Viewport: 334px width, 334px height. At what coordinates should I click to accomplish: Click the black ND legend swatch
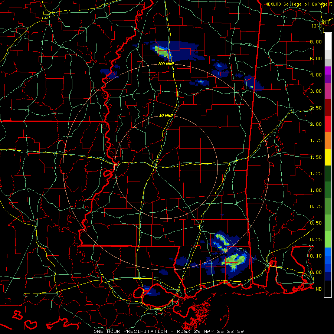(x=328, y=289)
